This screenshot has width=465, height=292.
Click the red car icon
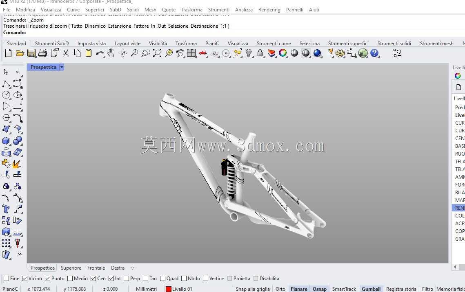[x=203, y=53]
